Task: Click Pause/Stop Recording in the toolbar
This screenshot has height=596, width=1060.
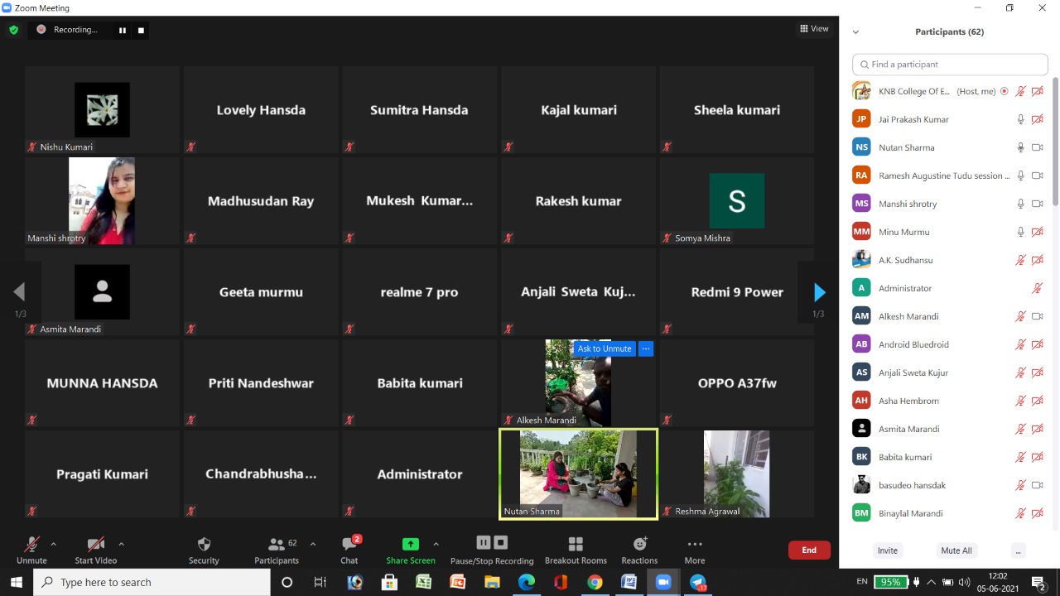Action: [x=492, y=550]
